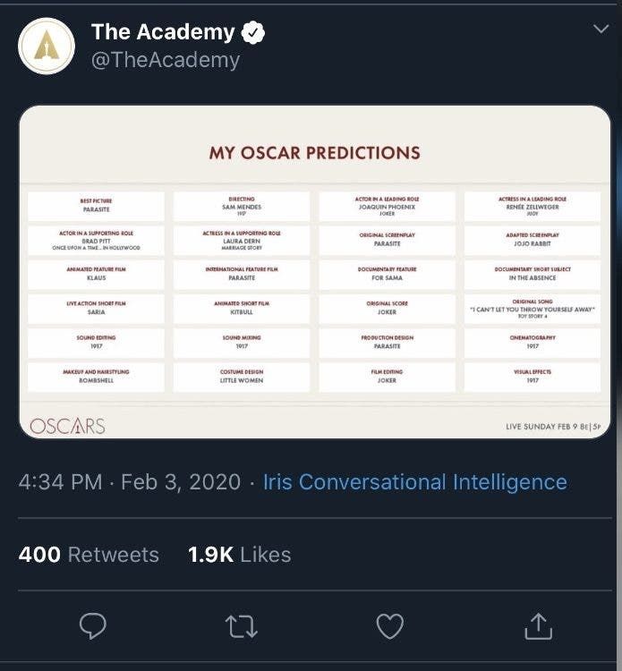View the 1.9K Likes list
This screenshot has height=671, width=622.
(x=239, y=555)
